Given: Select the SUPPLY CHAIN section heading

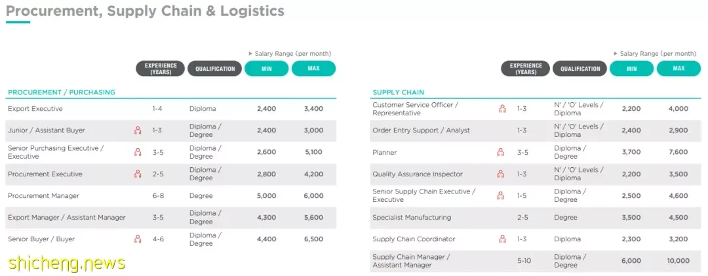Looking at the screenshot, I should [399, 92].
